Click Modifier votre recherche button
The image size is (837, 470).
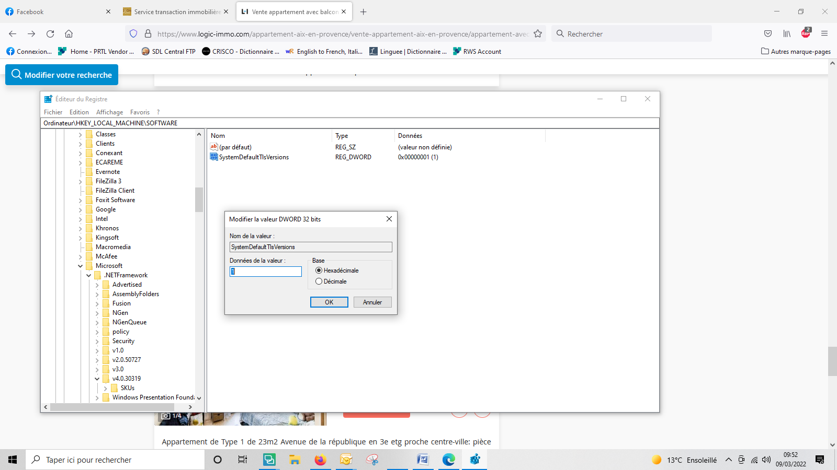pos(62,75)
